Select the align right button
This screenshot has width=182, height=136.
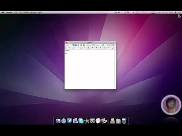coord(84,45)
